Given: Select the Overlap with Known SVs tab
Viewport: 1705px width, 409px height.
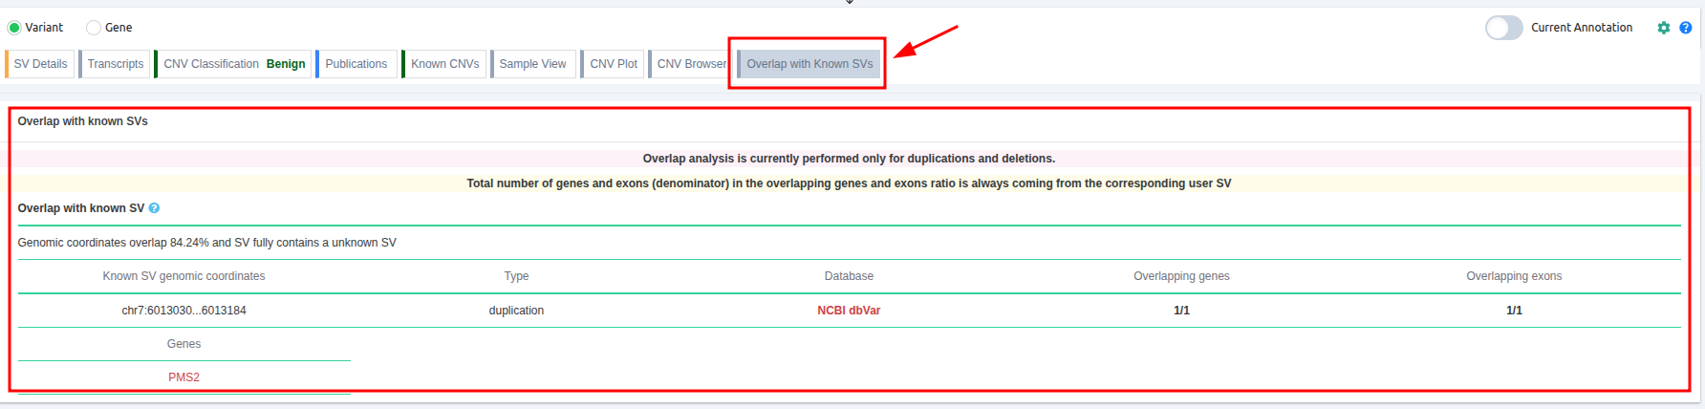Looking at the screenshot, I should pyautogui.click(x=809, y=64).
